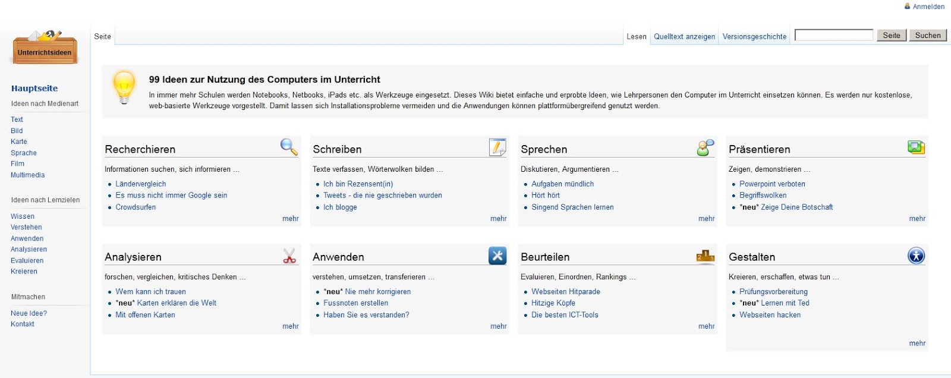The image size is (951, 378).
Task: Open Multimedia in the sidebar
Action: 27,175
